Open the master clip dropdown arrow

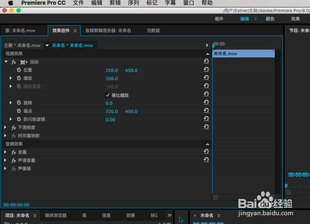[x=47, y=45]
